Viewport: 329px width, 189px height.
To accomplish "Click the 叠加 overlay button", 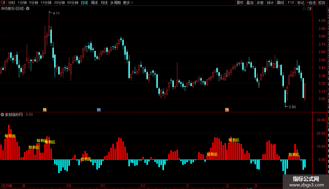I will 250,3.
